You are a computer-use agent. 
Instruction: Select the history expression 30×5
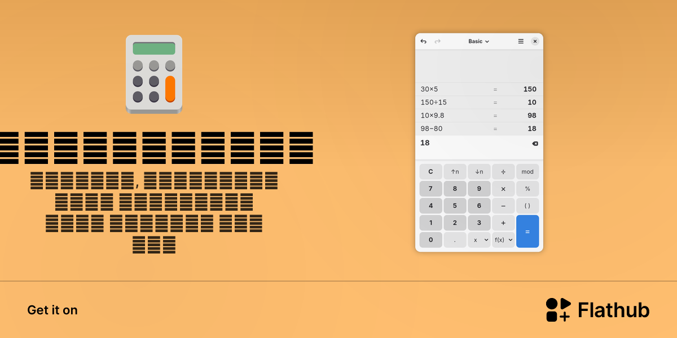[429, 89]
